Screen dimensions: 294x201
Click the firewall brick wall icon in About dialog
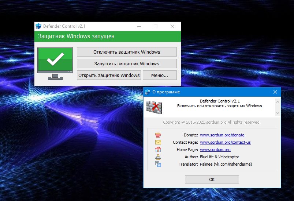point(154,107)
